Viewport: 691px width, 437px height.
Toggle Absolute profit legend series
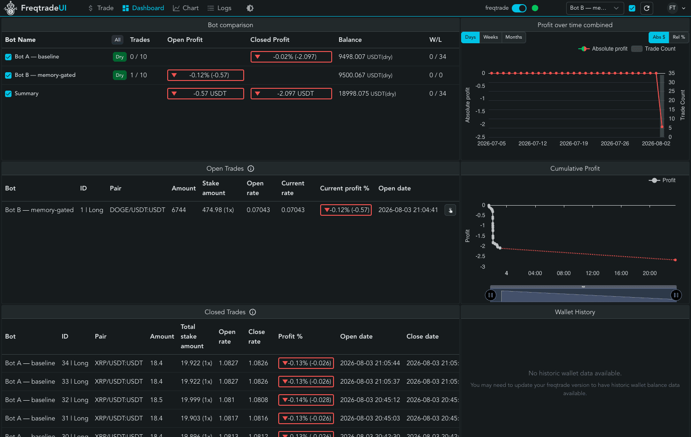[x=603, y=49]
